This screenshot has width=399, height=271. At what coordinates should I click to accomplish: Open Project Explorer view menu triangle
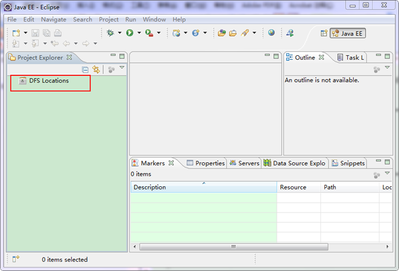(122, 68)
